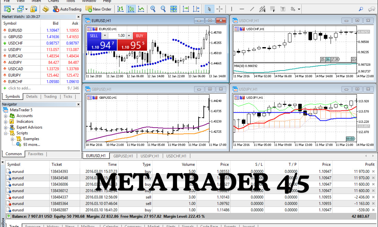Viewport: 378px width, 227px height.
Task: Switch to USDJPY,H1 chart tab
Action: tap(150, 156)
